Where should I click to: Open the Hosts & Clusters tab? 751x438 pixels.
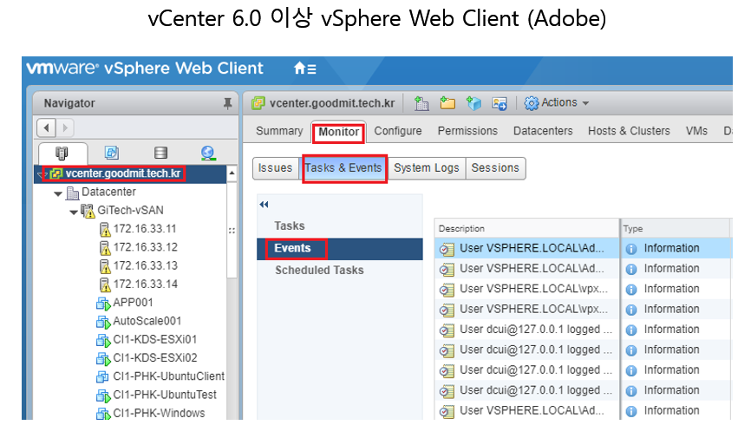coord(629,131)
